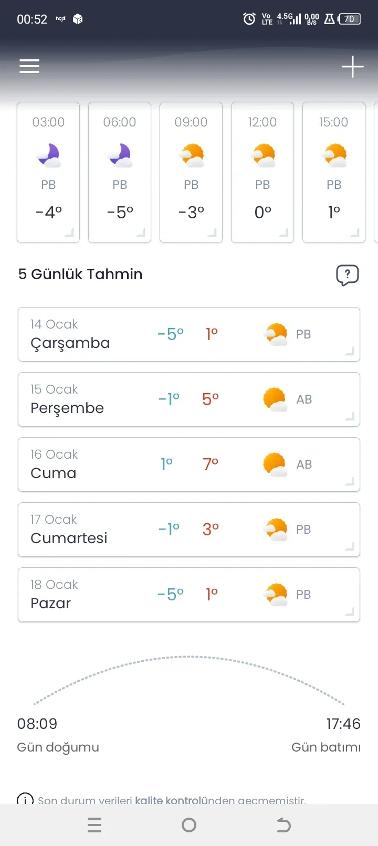Expand the 06:00 hourly card corner
378x846 pixels.
coord(141,233)
